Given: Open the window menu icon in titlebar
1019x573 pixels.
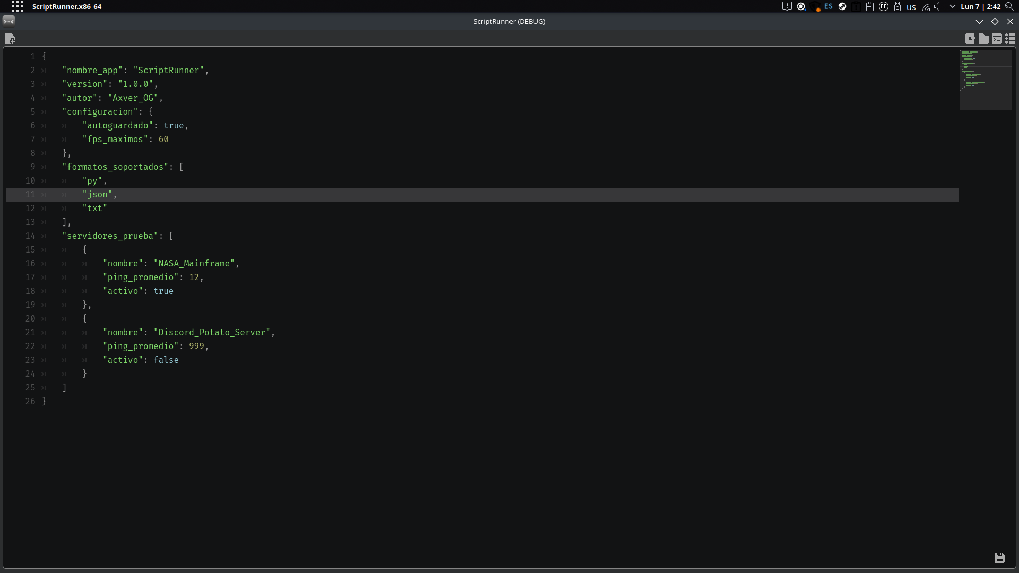Looking at the screenshot, I should 9,21.
